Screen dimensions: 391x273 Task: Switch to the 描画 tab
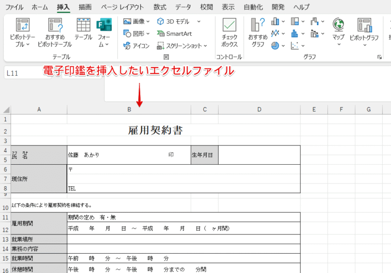click(85, 7)
